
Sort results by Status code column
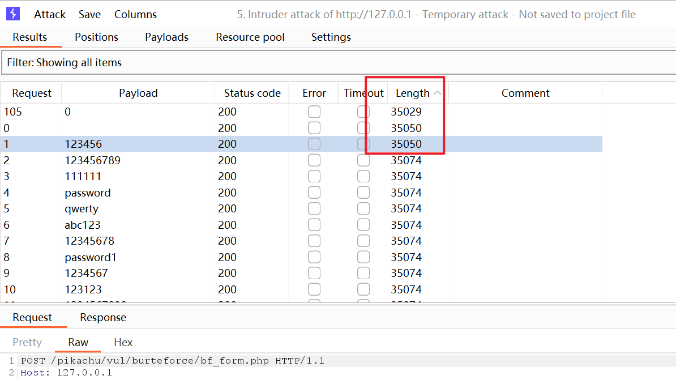(x=252, y=93)
